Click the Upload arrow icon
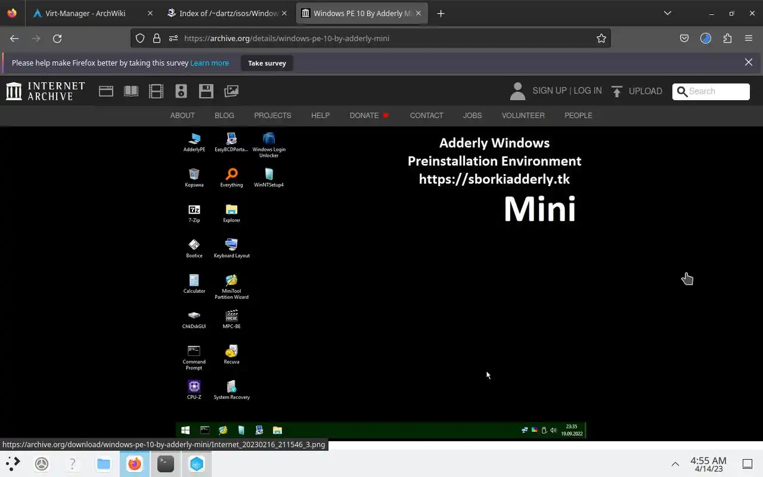The height and width of the screenshot is (477, 763). click(617, 91)
